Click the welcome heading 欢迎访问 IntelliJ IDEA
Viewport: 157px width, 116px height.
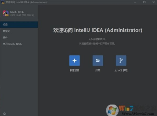[x=98, y=30]
